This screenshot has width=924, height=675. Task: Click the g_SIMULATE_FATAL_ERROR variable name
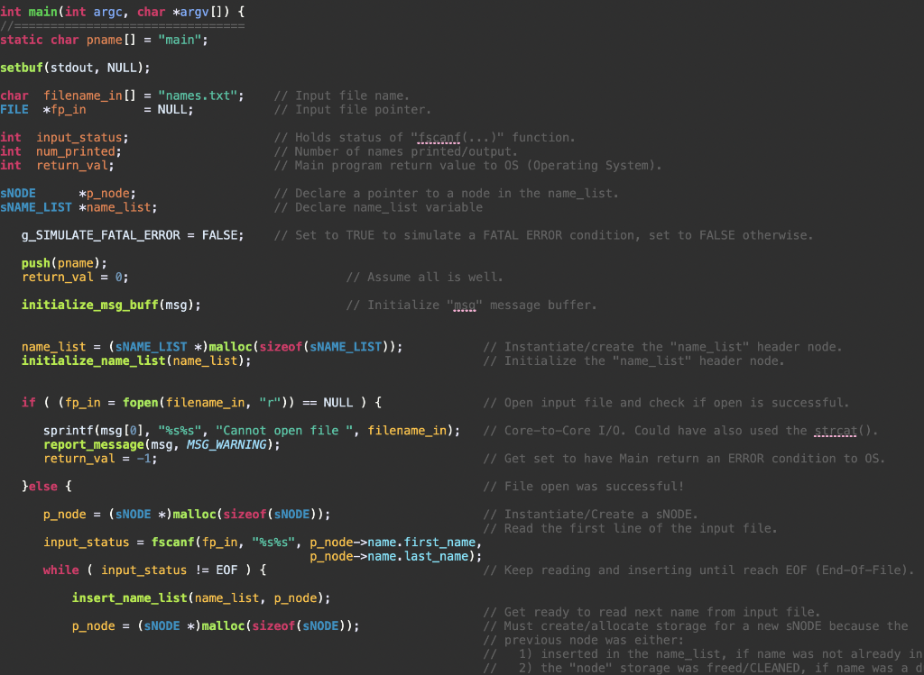(x=101, y=235)
